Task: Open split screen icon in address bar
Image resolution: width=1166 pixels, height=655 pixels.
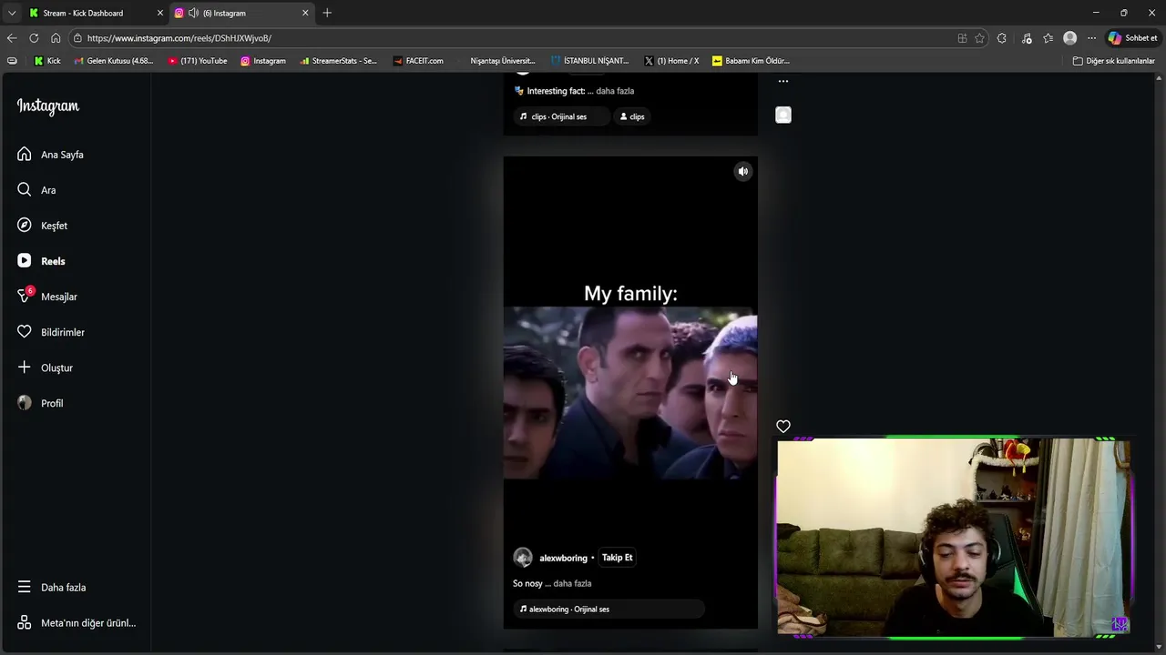Action: tap(962, 38)
